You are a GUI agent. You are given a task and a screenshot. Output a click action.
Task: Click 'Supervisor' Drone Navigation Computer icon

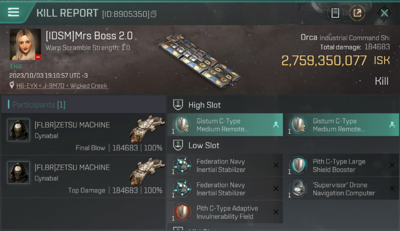[x=298, y=188]
